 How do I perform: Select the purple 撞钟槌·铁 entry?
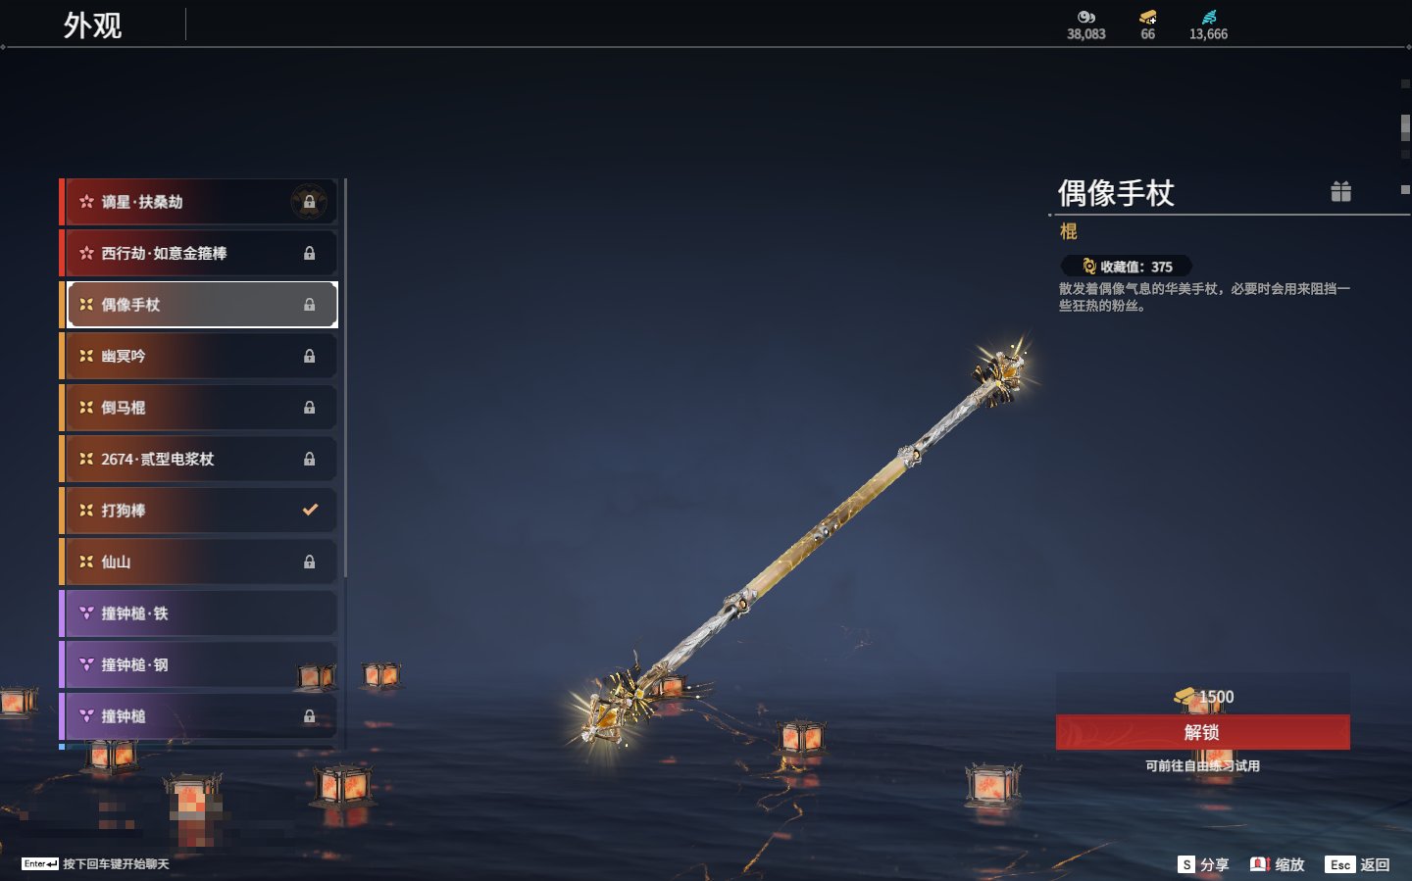tap(199, 613)
